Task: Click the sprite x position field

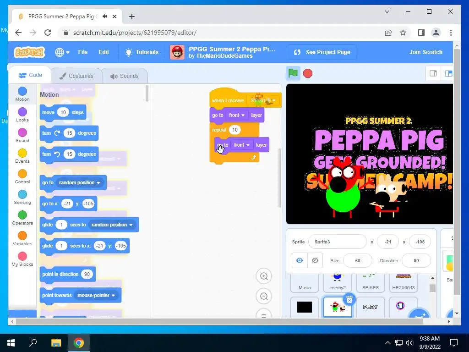Action: tap(388, 242)
